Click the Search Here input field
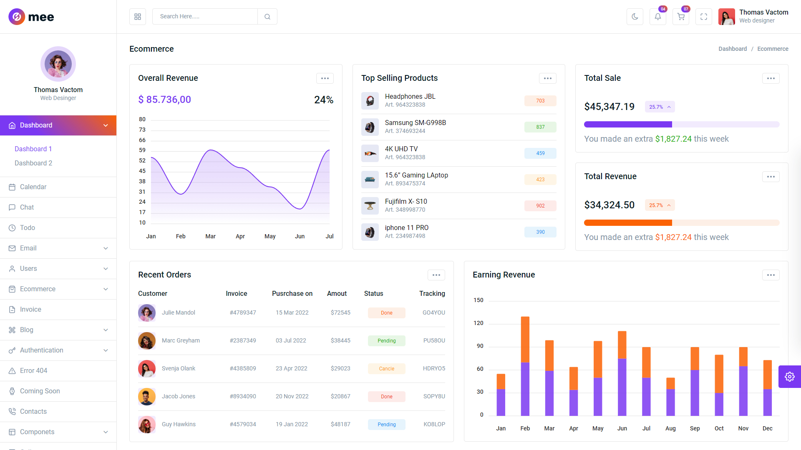The image size is (801, 450). (204, 17)
